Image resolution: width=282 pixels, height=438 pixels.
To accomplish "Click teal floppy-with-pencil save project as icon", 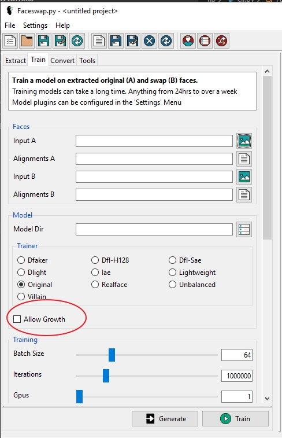I will pyautogui.click(x=61, y=41).
